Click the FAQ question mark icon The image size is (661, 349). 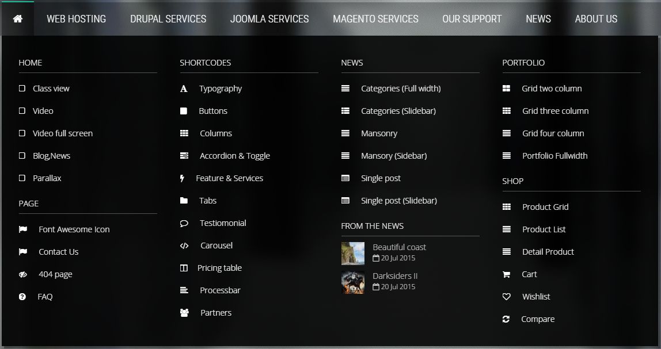[22, 297]
